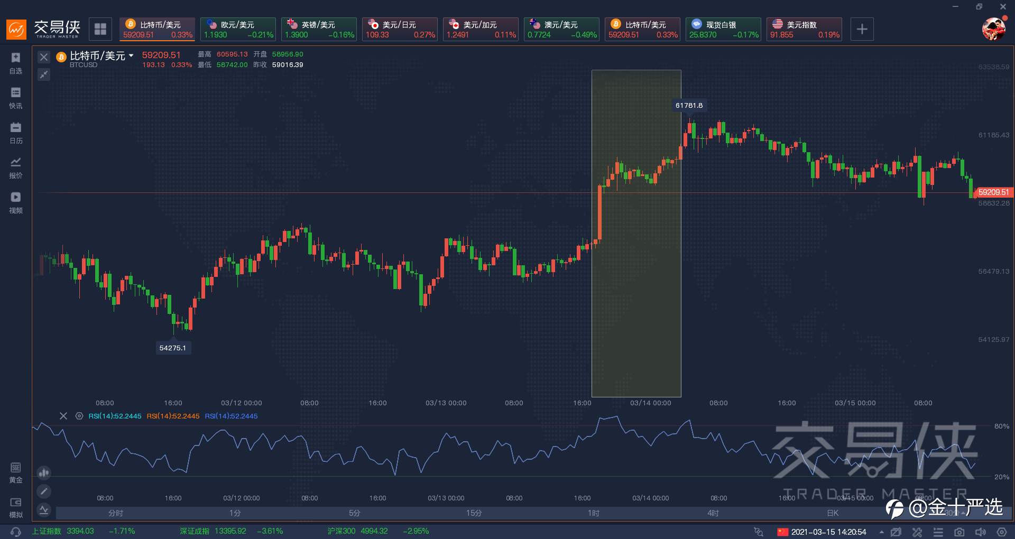Click the candlestick chart type icon
Image resolution: width=1015 pixels, height=539 pixels.
point(44,472)
